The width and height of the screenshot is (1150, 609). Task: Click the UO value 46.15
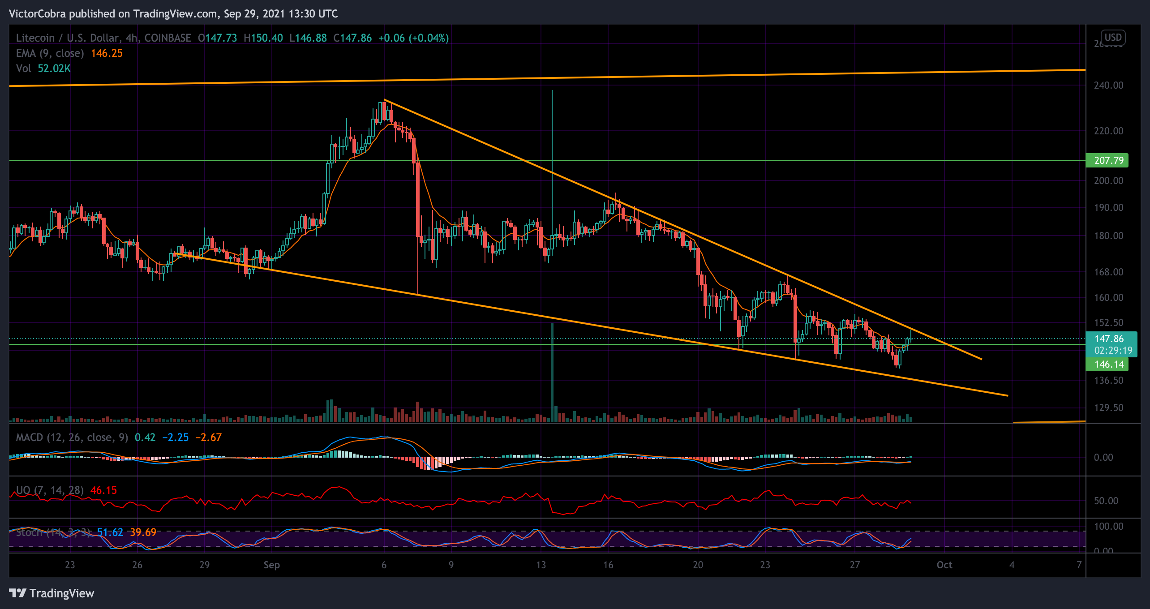coord(103,490)
